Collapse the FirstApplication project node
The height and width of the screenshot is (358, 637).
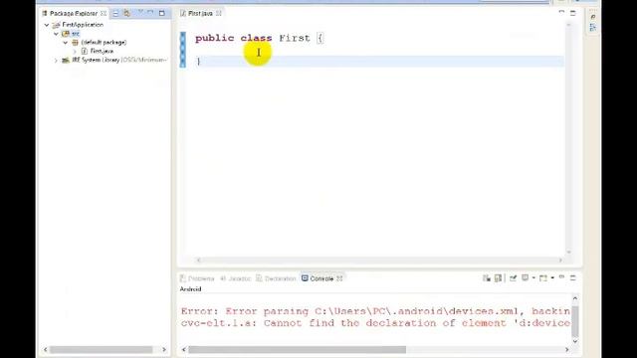(47, 25)
